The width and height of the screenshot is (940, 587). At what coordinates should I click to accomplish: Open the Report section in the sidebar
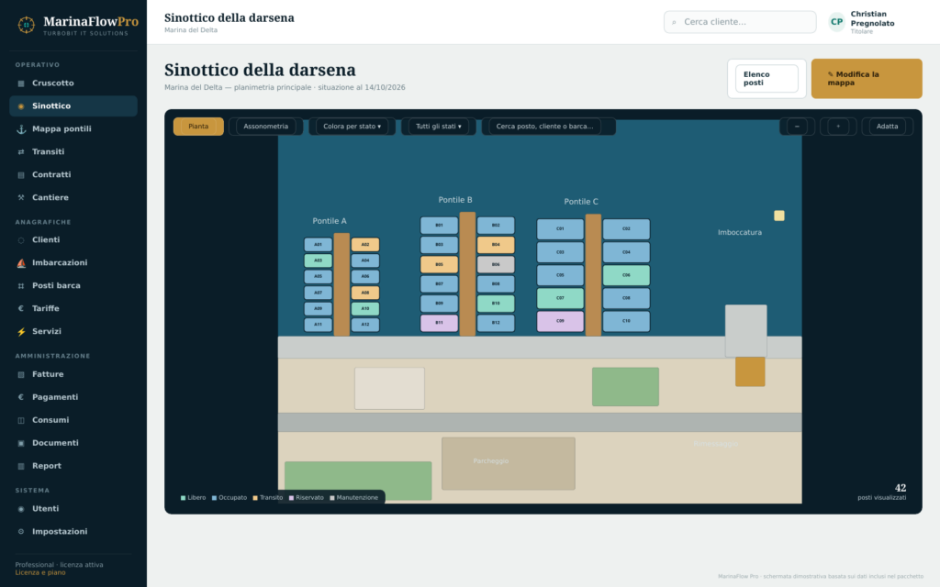[x=73, y=466]
